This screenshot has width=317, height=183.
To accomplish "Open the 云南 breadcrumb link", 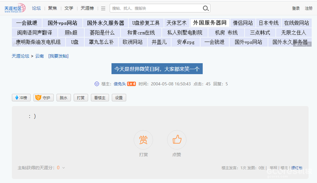I will point(39,56).
